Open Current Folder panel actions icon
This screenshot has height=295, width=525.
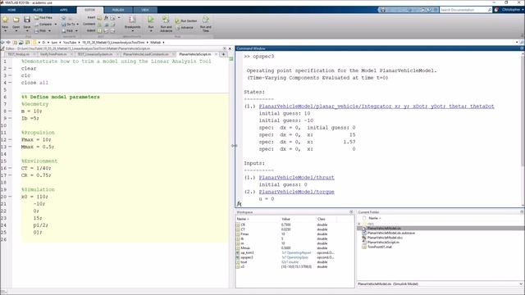point(522,212)
